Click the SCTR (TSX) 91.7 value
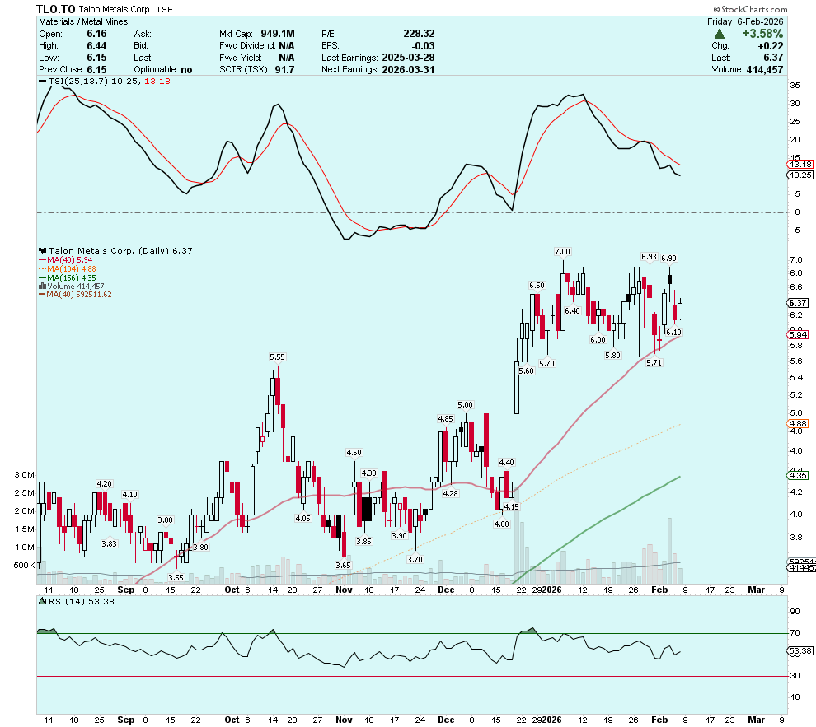816x727 pixels. point(284,70)
